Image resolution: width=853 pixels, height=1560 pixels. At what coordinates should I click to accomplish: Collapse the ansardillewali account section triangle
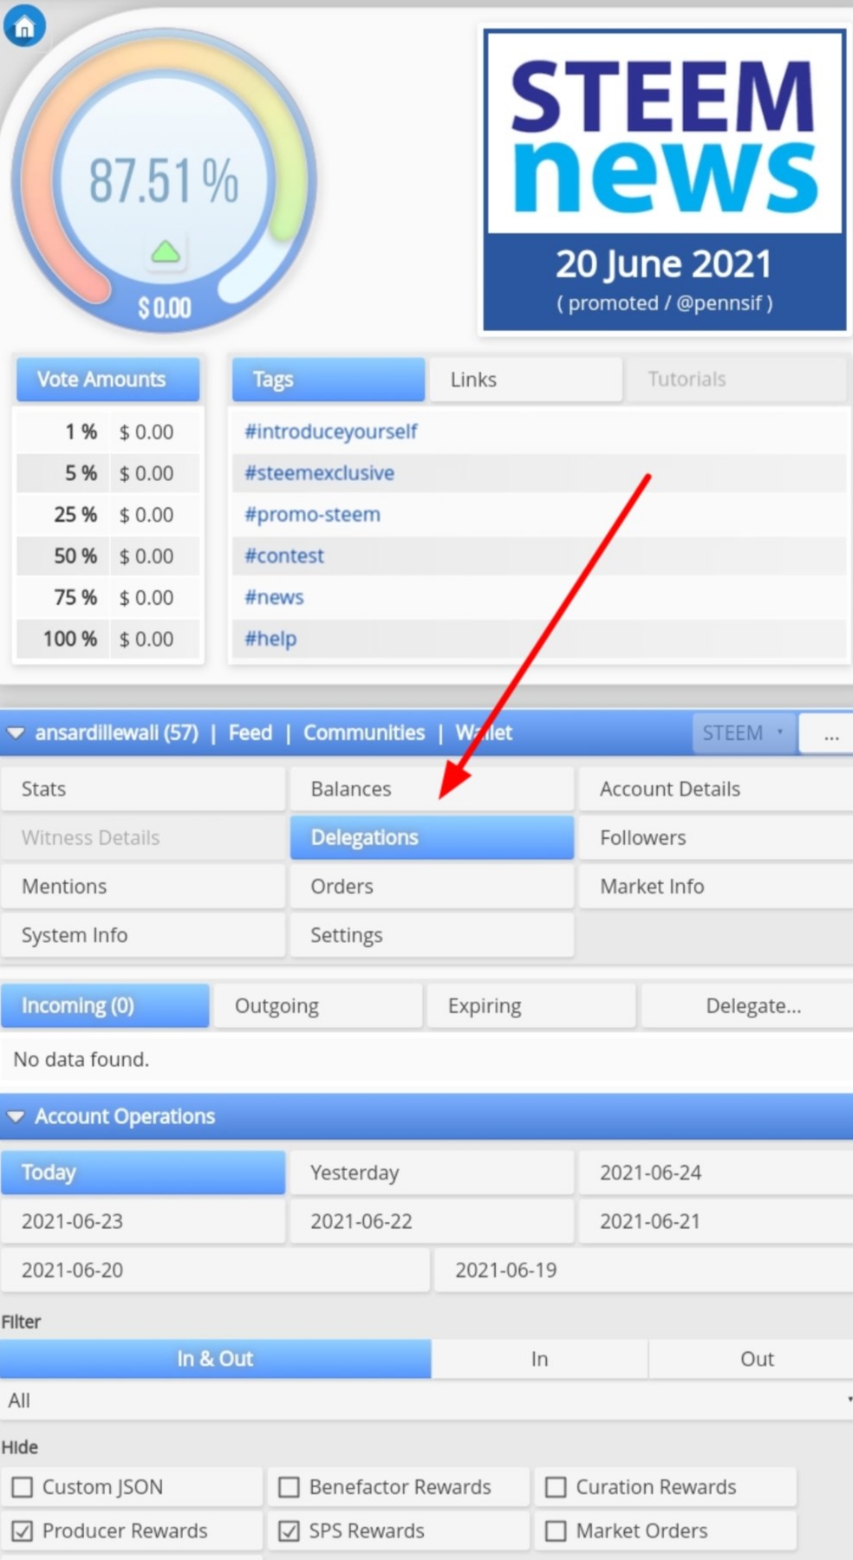point(16,733)
